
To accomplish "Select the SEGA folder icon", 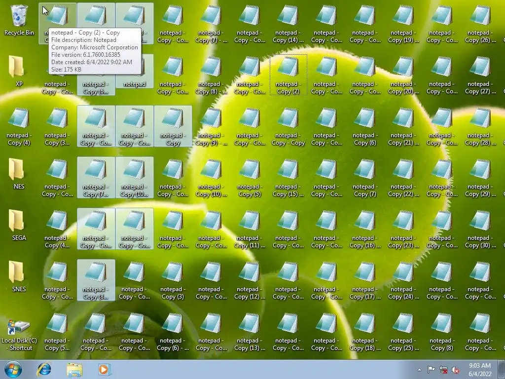I will point(19,225).
